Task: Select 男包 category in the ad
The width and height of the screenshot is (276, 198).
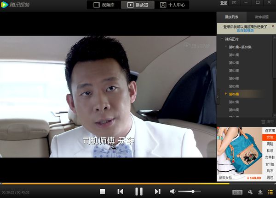Action: coord(269,178)
